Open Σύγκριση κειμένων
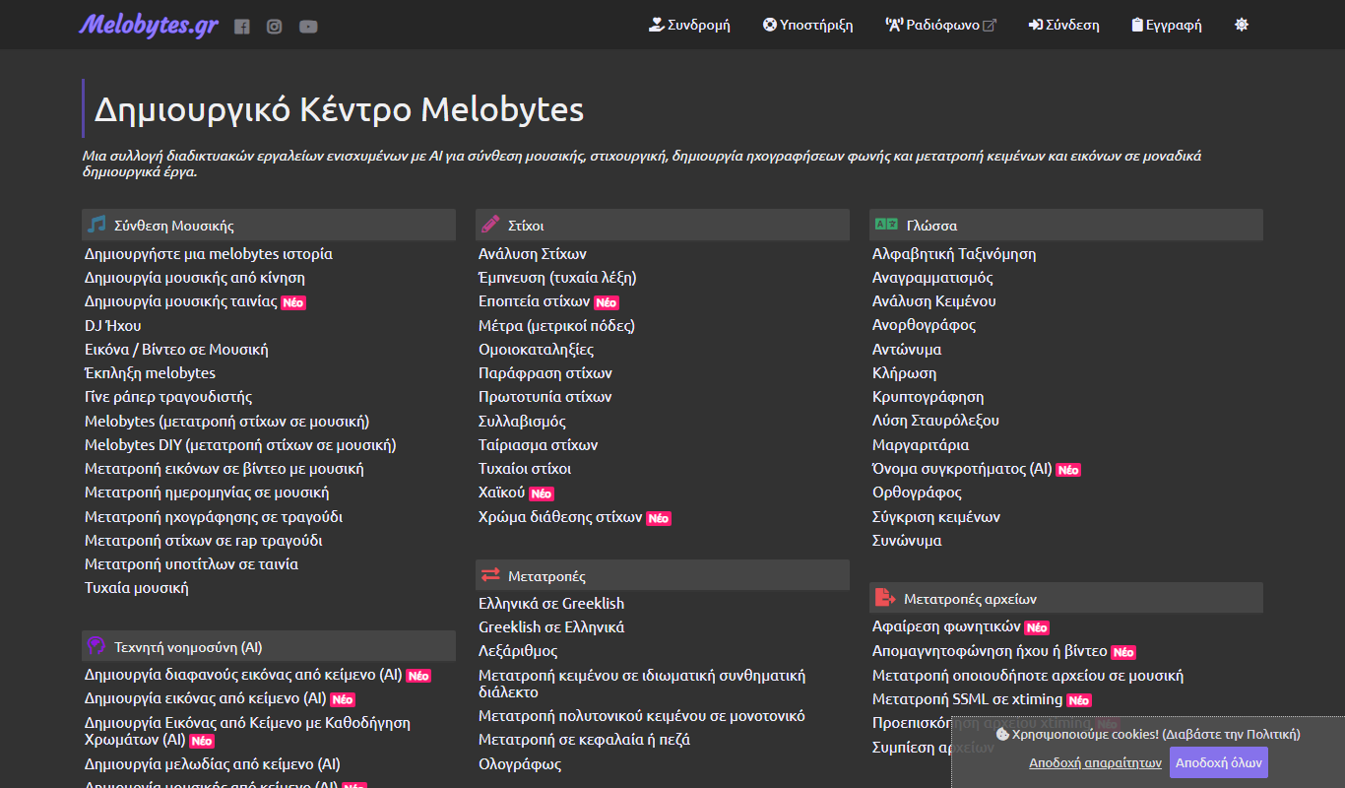 (936, 516)
